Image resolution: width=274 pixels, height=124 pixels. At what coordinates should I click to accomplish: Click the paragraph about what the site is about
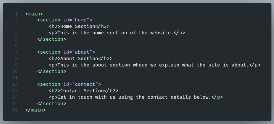click(153, 65)
